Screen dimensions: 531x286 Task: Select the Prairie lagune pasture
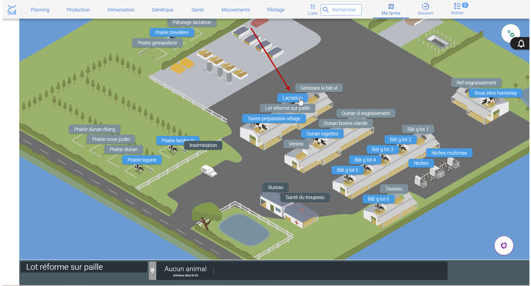(142, 160)
